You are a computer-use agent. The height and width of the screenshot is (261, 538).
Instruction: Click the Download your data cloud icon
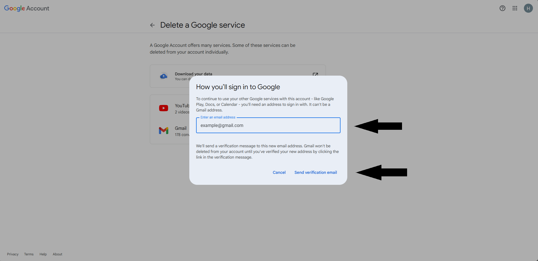[x=164, y=76]
